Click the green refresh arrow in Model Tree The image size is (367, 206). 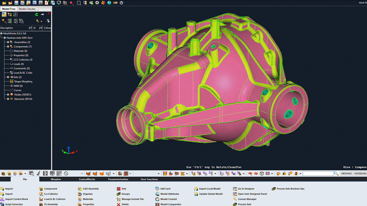pyautogui.click(x=36, y=14)
